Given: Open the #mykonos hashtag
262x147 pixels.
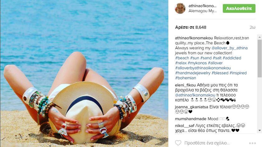Looking at the screenshot, I should (197, 63).
